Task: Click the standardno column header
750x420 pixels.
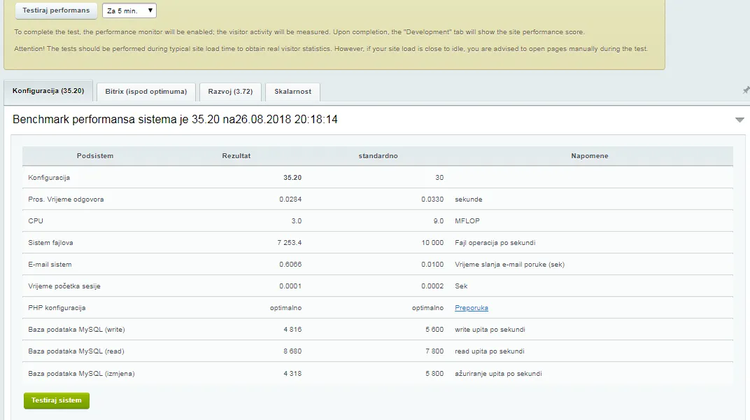Action: coord(378,156)
